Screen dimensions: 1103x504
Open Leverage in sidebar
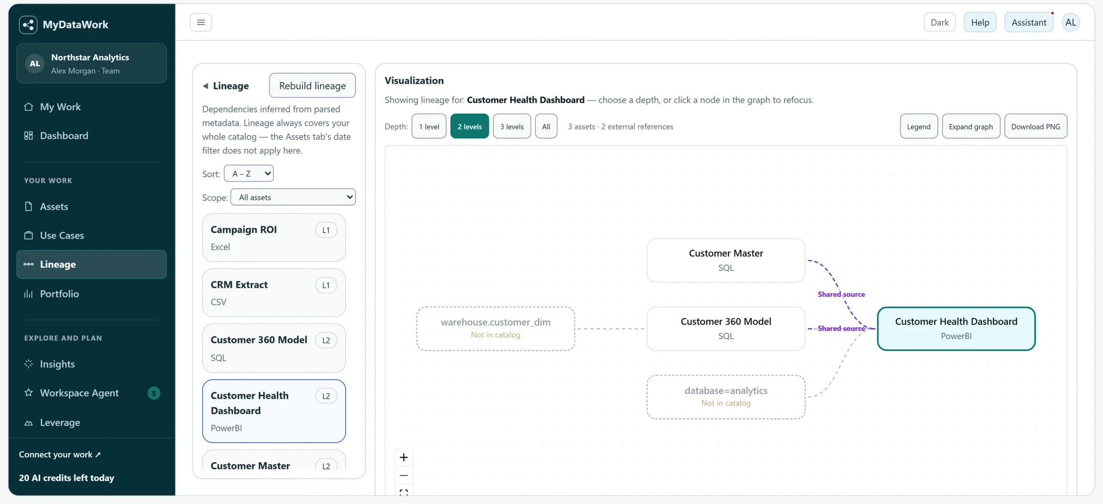[x=91, y=423]
